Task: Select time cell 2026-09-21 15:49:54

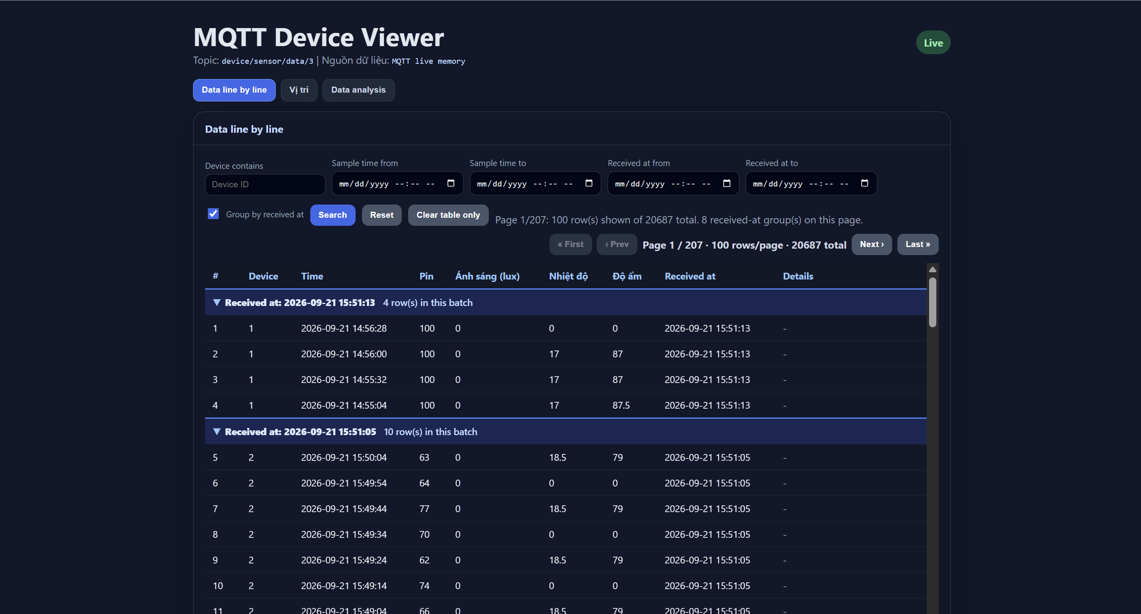Action: pos(344,483)
